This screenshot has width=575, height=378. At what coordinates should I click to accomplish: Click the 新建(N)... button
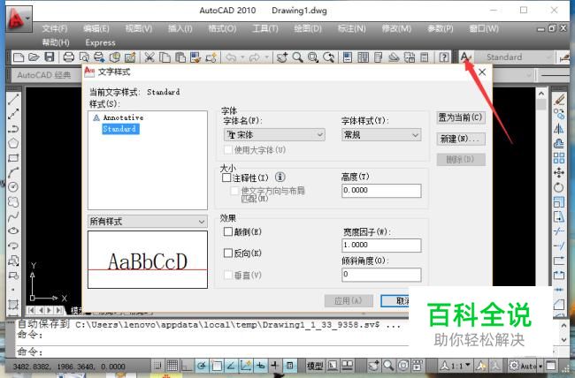pyautogui.click(x=461, y=139)
